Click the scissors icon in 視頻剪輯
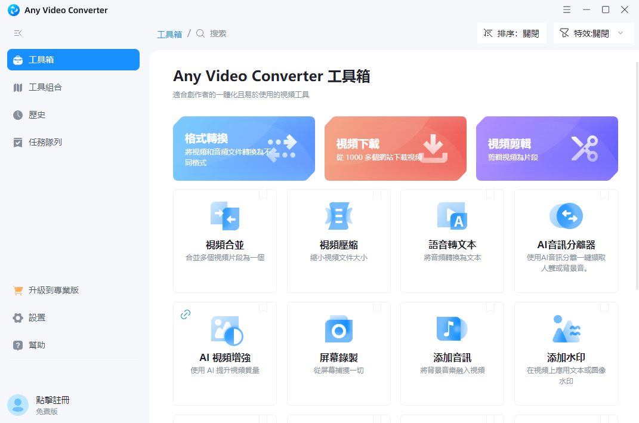Screen dimensions: 639x423 tap(585, 149)
